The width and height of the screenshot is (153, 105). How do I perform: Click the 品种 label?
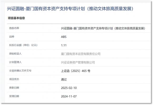point(12,37)
